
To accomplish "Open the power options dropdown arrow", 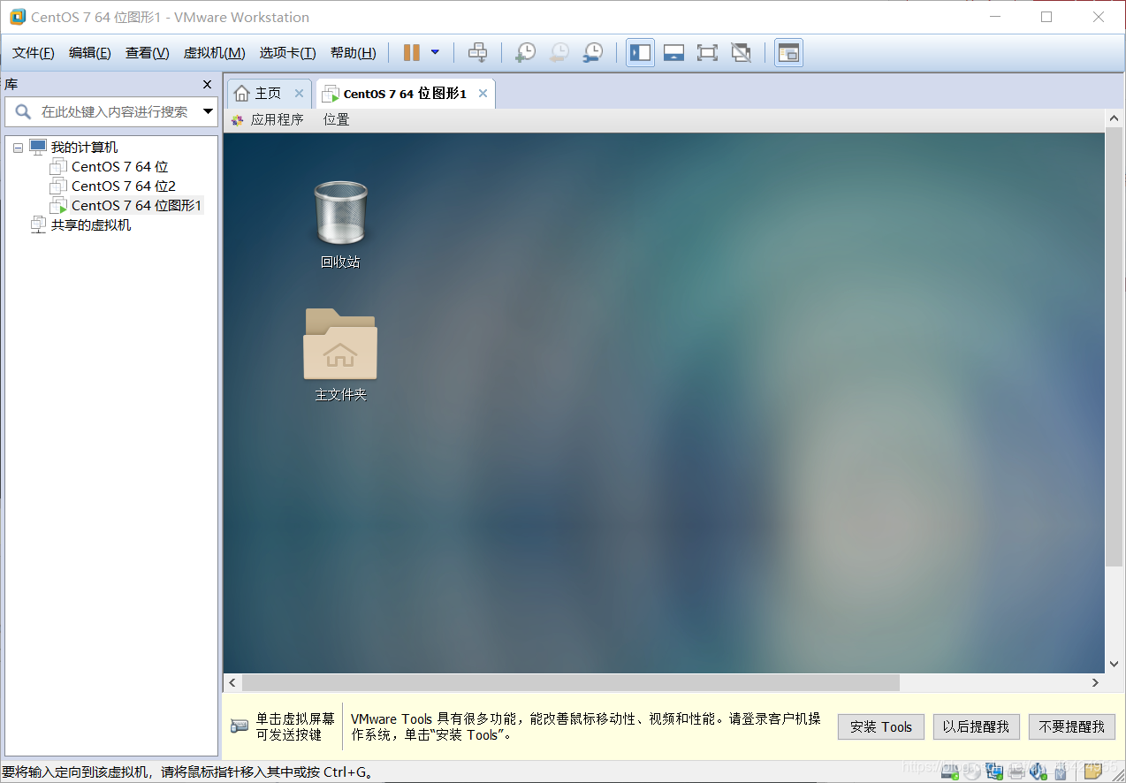I will (x=435, y=53).
